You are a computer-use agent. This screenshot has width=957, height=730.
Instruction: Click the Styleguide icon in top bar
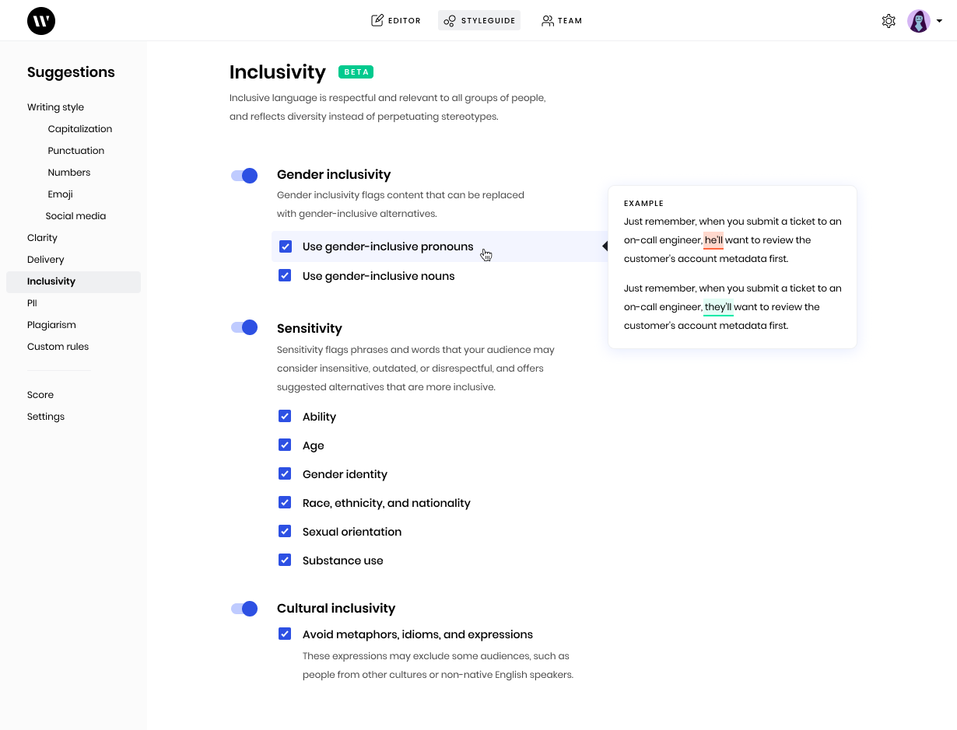(x=450, y=21)
